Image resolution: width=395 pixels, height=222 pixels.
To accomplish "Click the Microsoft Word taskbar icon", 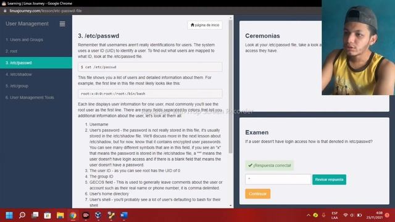I will [124, 215].
